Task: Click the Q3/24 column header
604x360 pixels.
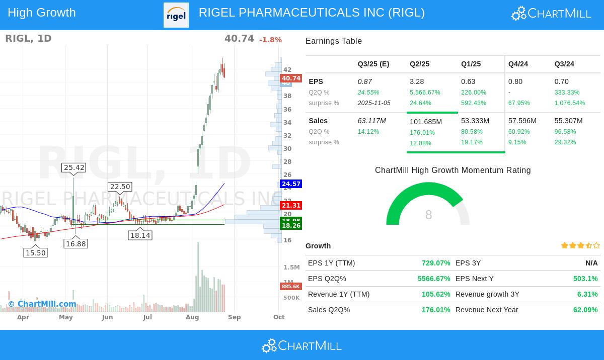Action: click(565, 64)
